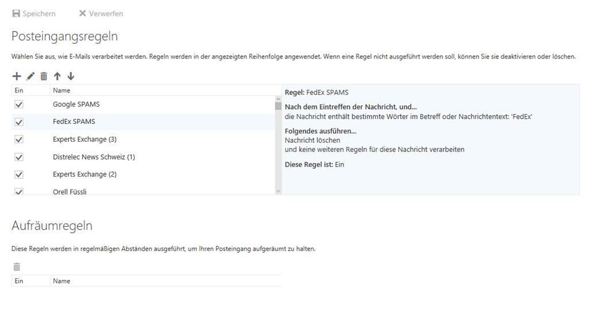
Task: Add a new inbox rule with plus icon
Action: click(17, 76)
